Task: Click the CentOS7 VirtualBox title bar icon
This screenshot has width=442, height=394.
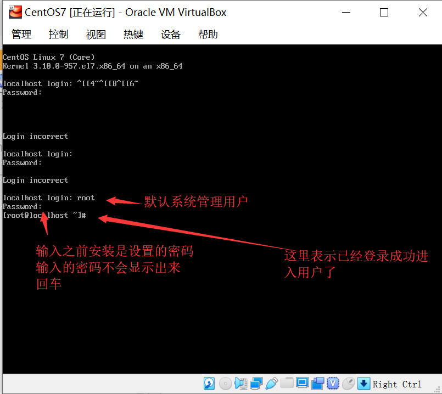Action: (x=15, y=12)
